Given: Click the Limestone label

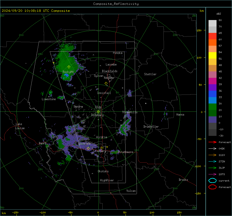Looking at the screenshot, I should (x=49, y=99).
